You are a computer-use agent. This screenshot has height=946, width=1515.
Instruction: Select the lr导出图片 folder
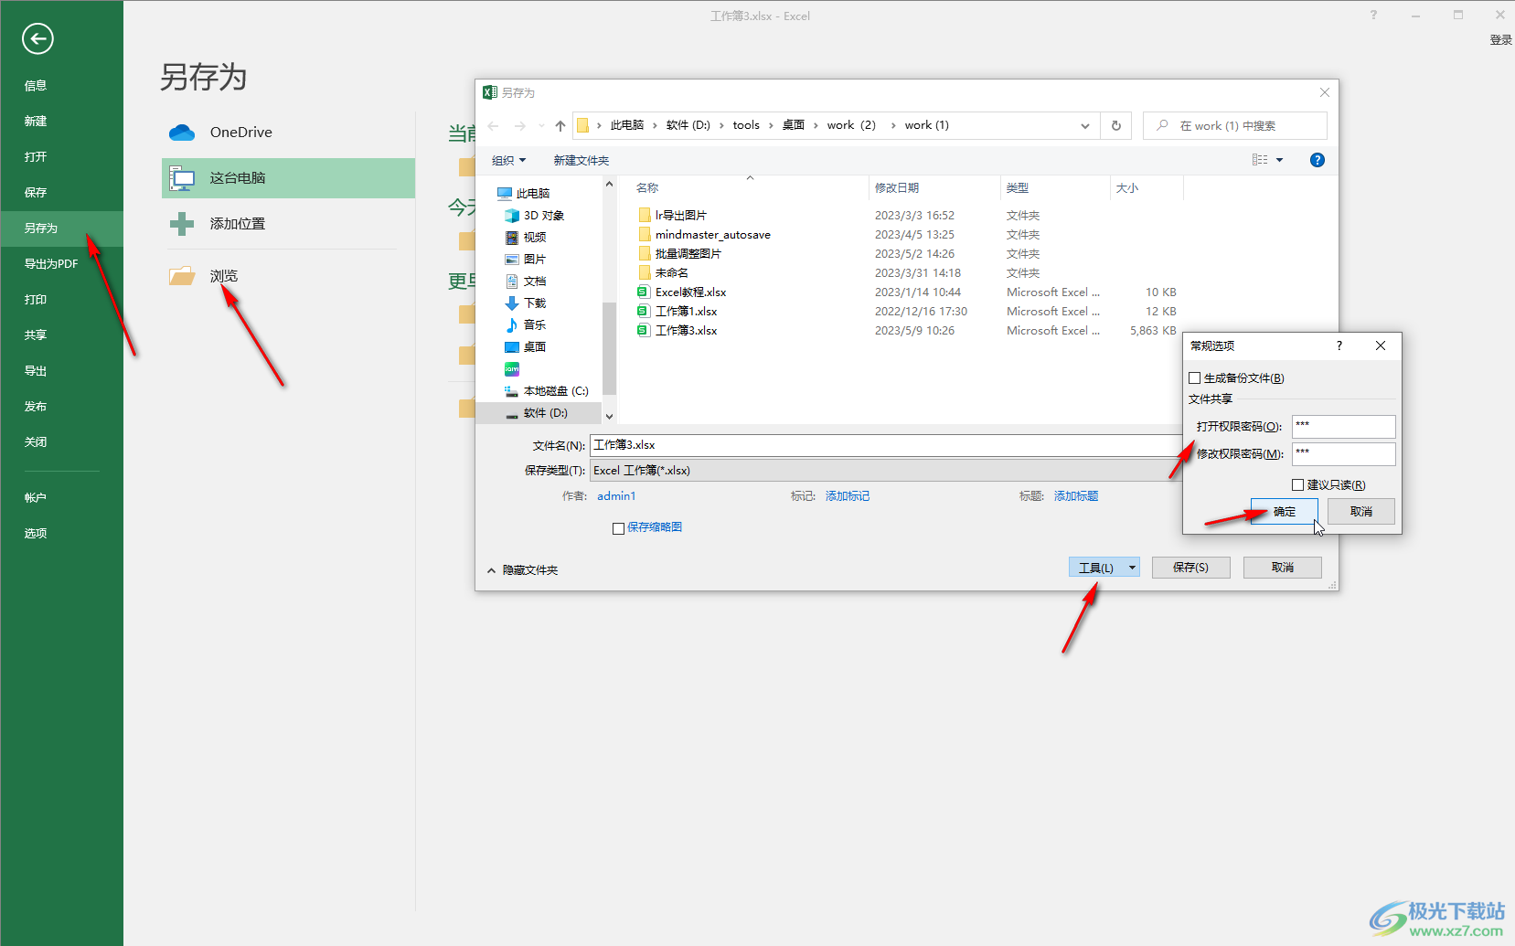click(672, 216)
